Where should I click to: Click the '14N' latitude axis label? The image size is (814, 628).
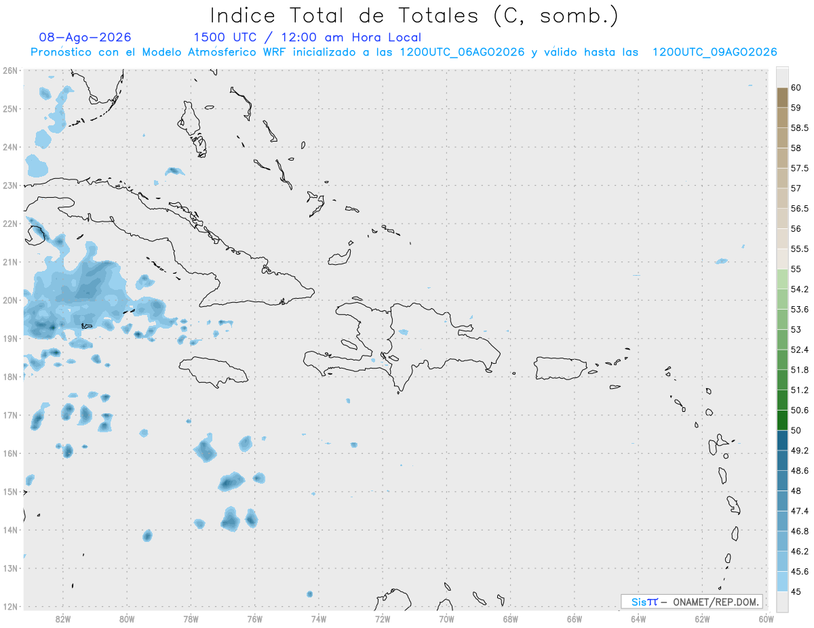[10, 530]
